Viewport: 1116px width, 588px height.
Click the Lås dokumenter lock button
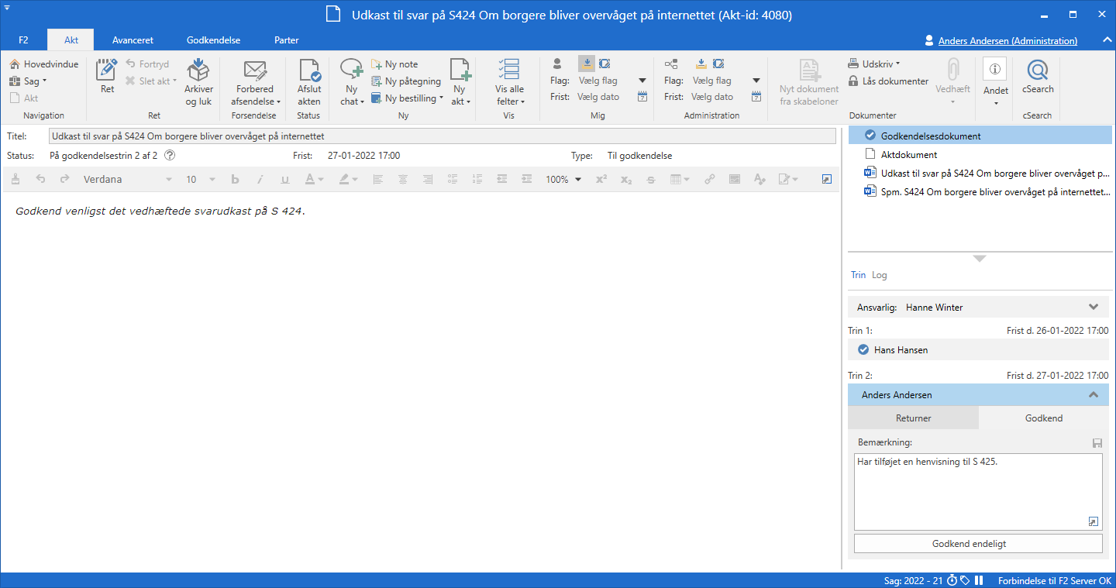(x=888, y=81)
